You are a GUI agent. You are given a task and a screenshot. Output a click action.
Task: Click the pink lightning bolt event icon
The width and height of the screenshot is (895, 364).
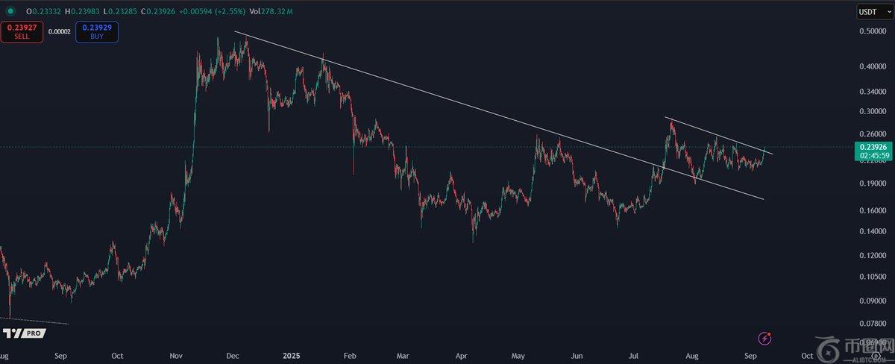tap(764, 339)
